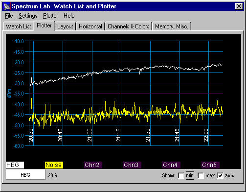Viewport: 246px width, 192px height.
Task: Click the -25.0 vertical scale value
Action: (19, 73)
